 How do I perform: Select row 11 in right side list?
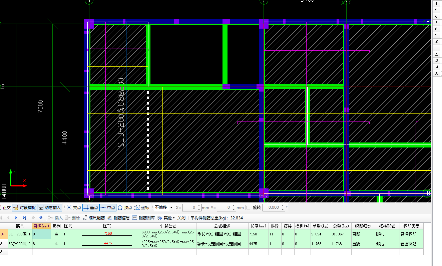point(436,48)
